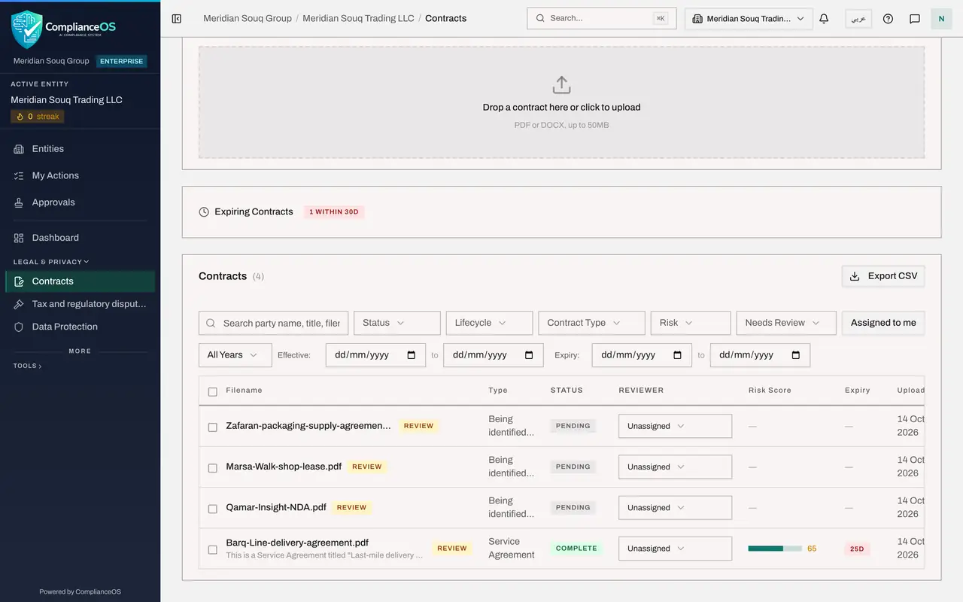This screenshot has height=602, width=963.
Task: Navigate to Data Protection
Action: 81,327
